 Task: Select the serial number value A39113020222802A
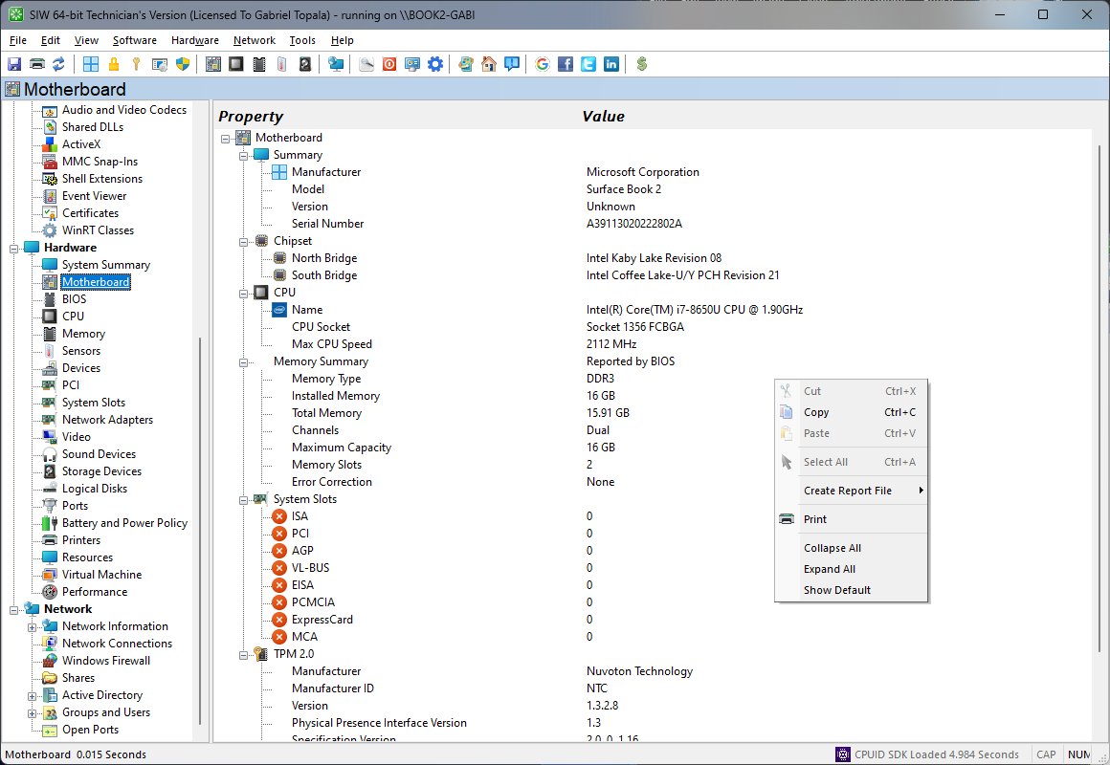pos(633,224)
